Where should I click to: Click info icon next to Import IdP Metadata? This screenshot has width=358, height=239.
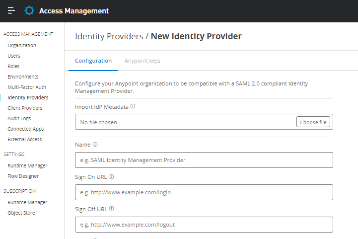pos(133,106)
